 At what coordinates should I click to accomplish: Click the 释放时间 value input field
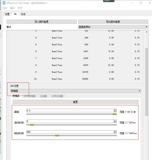pos(70,132)
